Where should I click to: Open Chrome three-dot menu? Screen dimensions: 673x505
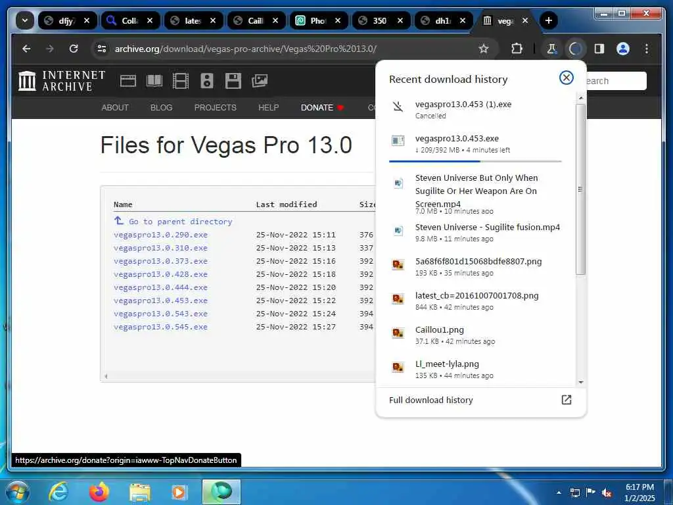[x=647, y=49]
